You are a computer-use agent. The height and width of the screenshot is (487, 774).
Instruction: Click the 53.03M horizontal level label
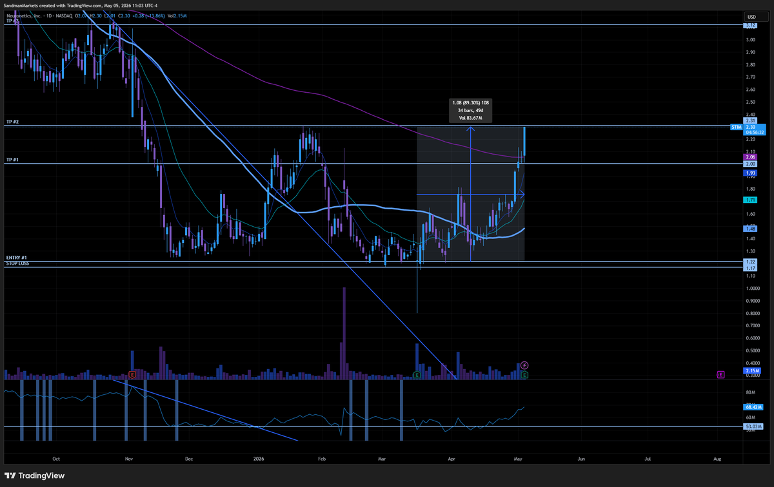point(753,426)
